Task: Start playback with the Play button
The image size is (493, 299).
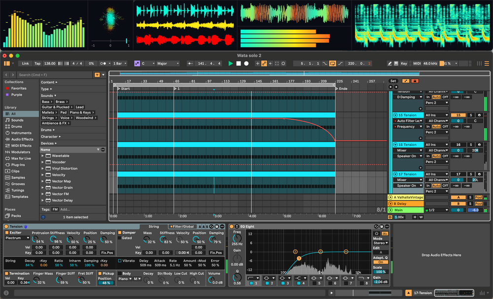Action: [231, 64]
